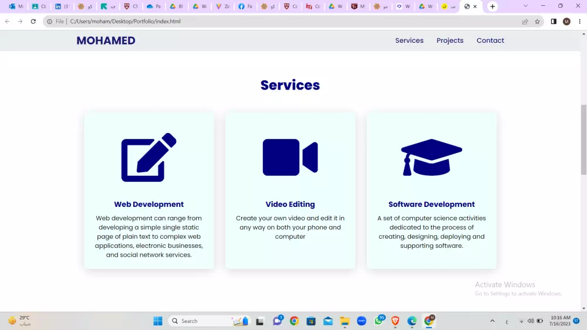
Task: Open Brave browser from the taskbar
Action: tap(395, 321)
